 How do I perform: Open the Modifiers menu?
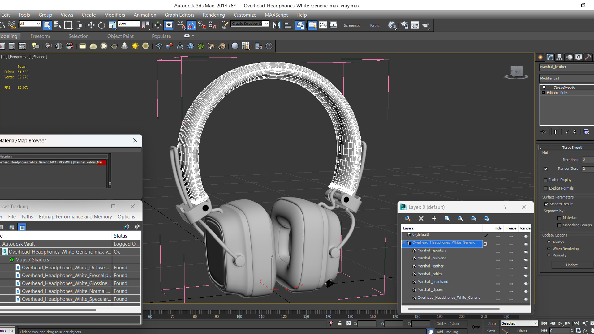point(114,15)
